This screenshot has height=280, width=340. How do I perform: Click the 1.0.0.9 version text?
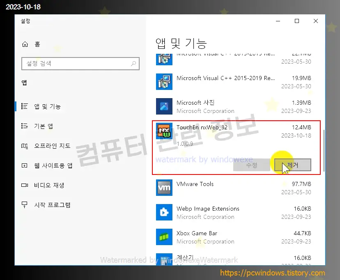coord(185,144)
